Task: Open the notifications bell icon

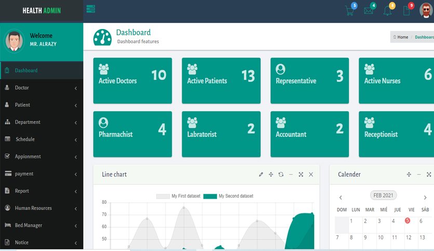Action: tap(387, 11)
